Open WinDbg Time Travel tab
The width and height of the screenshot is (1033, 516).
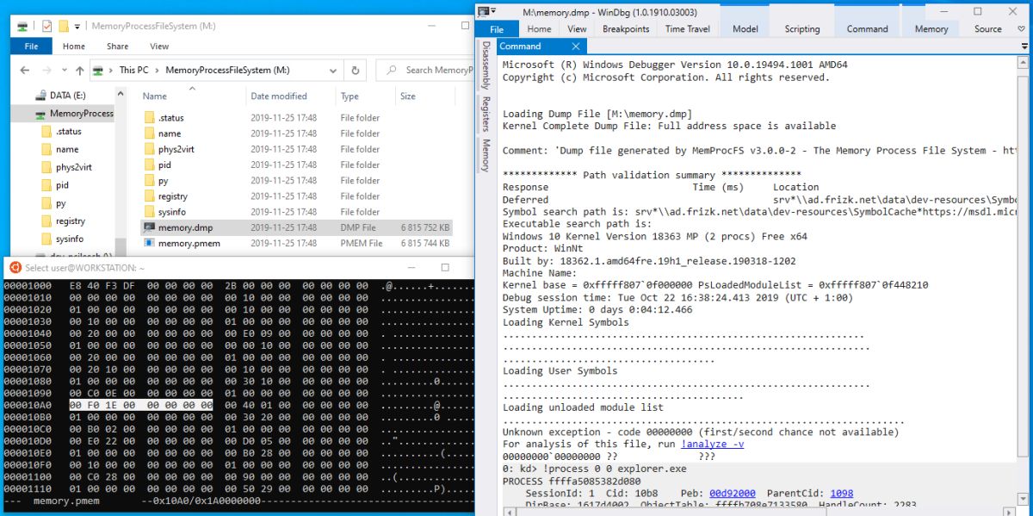click(688, 28)
